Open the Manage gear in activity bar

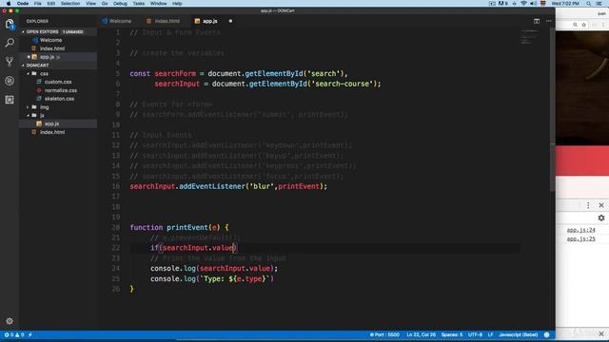[x=10, y=321]
